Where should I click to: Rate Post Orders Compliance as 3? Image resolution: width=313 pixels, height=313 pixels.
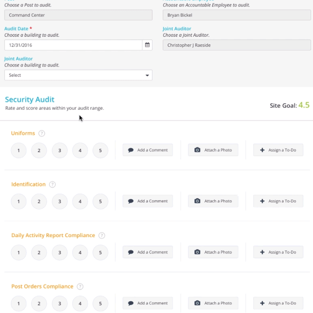point(59,304)
